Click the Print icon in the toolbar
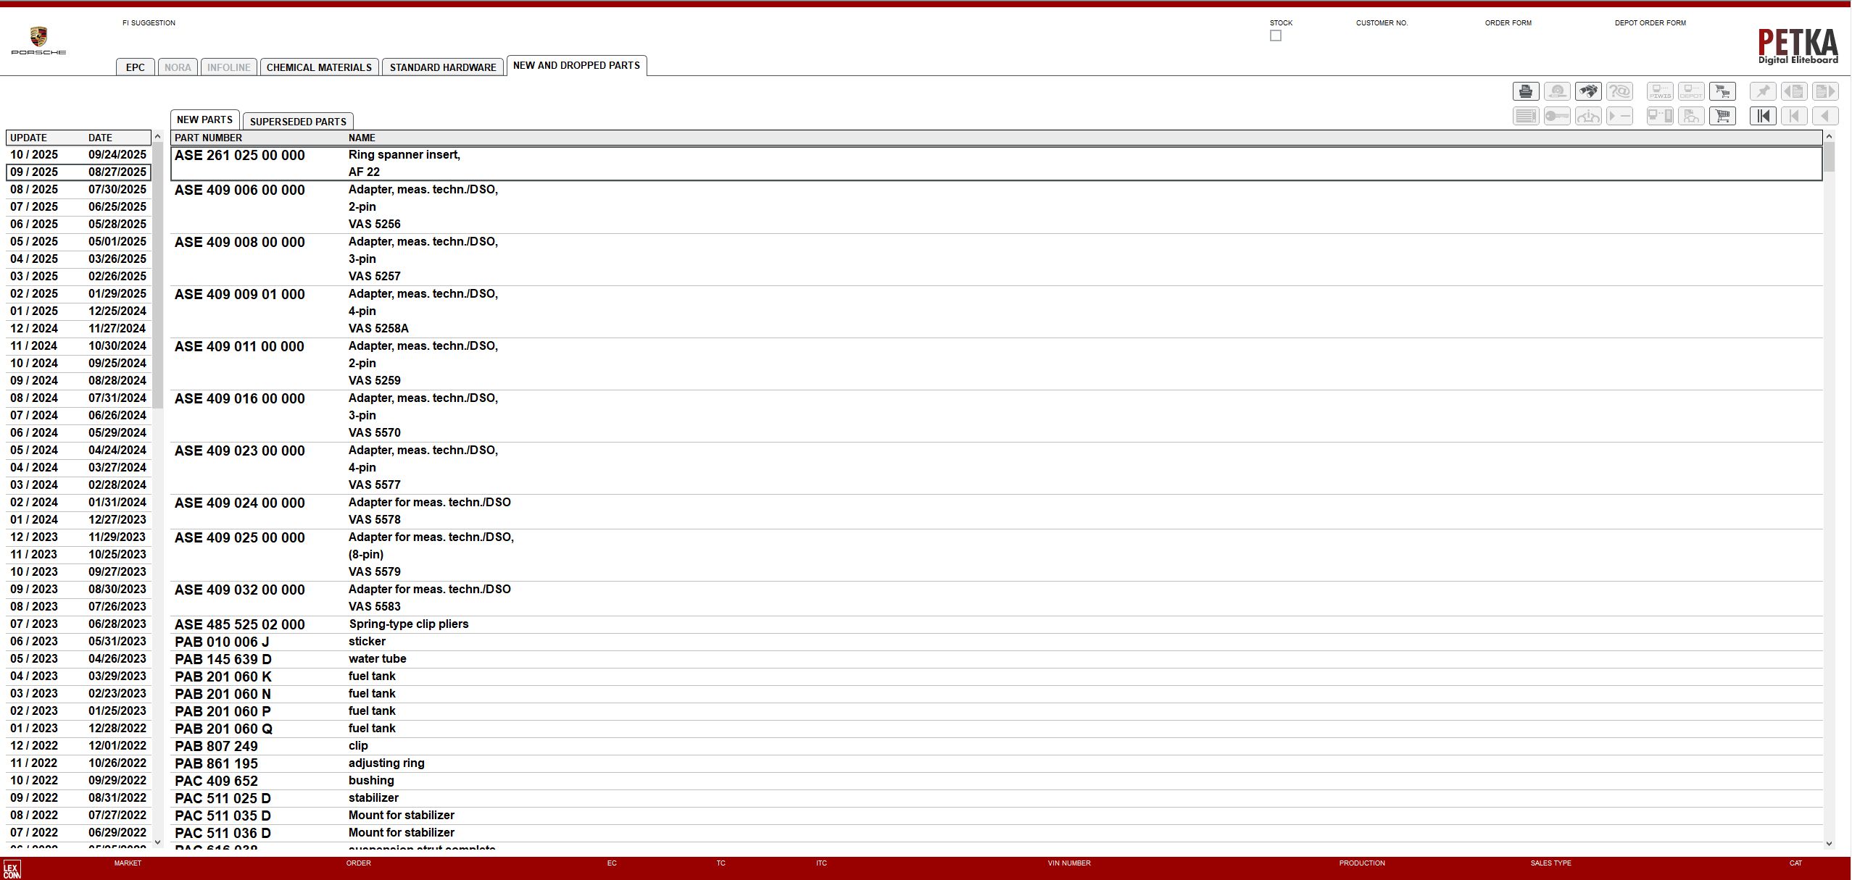This screenshot has width=1852, height=880. coord(1526,91)
